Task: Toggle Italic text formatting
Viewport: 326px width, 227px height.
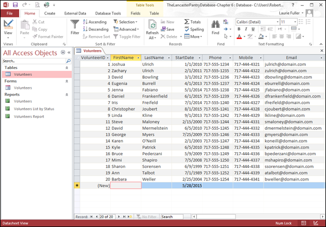Action: click(246, 29)
